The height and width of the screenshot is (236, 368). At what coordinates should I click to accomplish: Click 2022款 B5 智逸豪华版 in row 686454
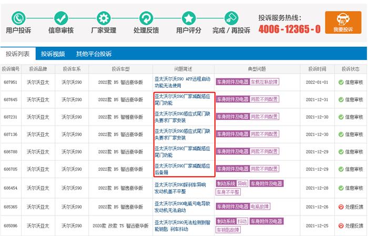tap(120, 188)
